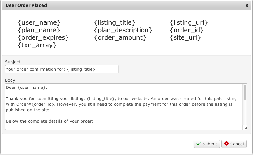Click the User Order Placed title bar
The image size is (253, 155).
[125, 5]
